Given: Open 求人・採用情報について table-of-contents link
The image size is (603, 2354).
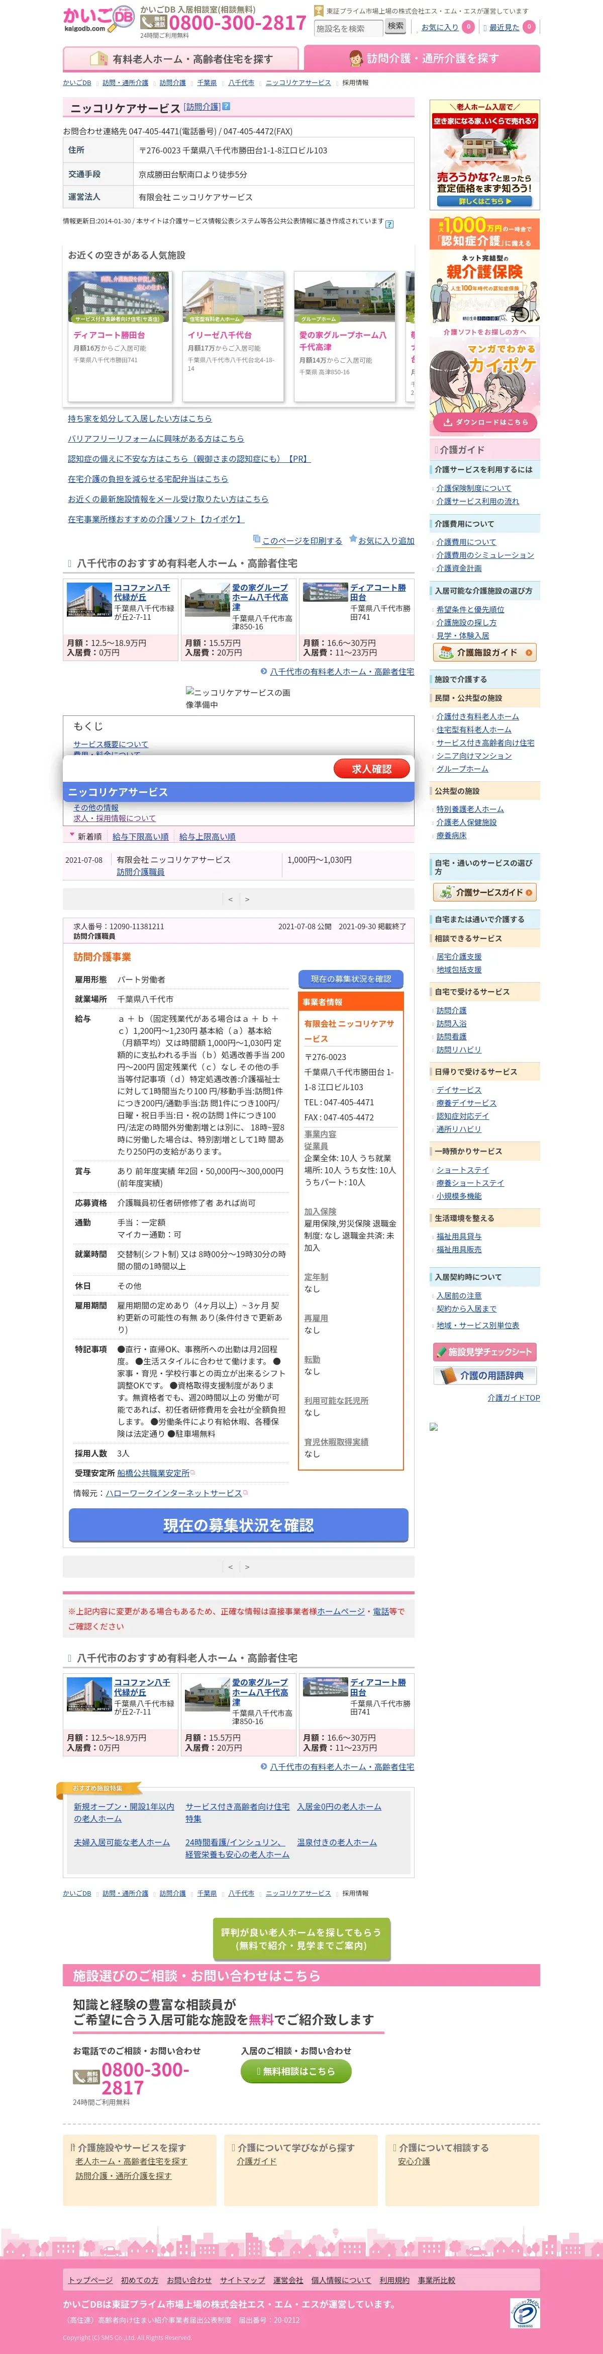Looking at the screenshot, I should [x=115, y=819].
